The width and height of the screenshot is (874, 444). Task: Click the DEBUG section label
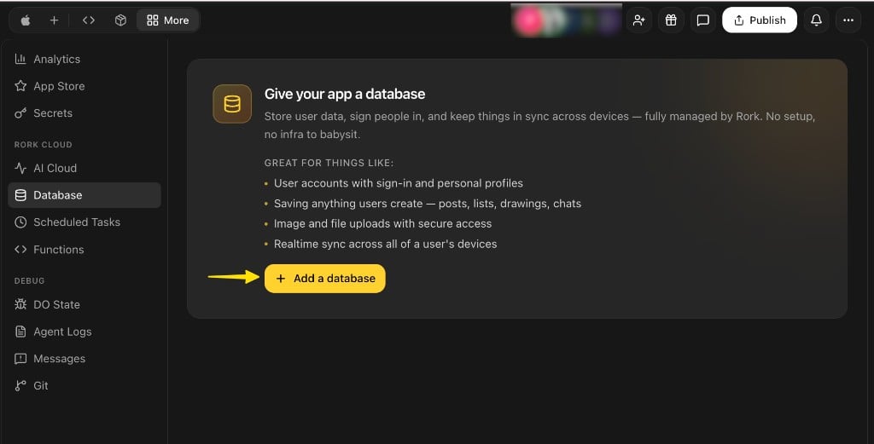click(29, 281)
